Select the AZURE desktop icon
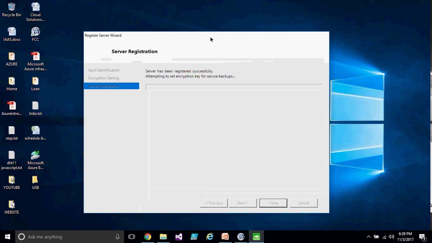This screenshot has width=432, height=243. [12, 59]
